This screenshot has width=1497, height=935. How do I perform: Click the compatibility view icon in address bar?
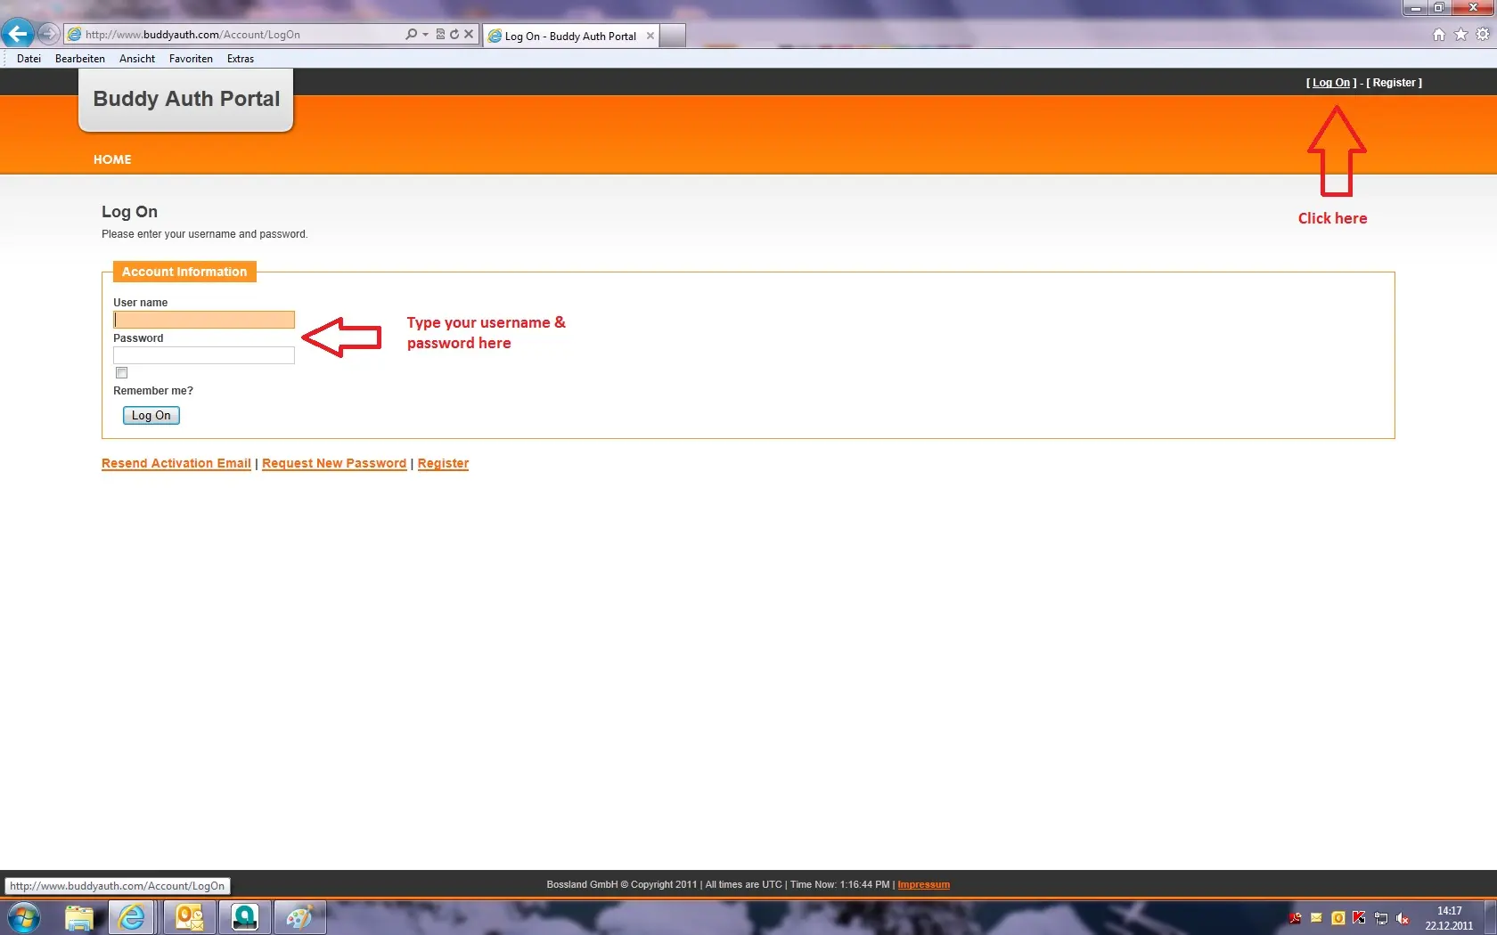coord(440,34)
